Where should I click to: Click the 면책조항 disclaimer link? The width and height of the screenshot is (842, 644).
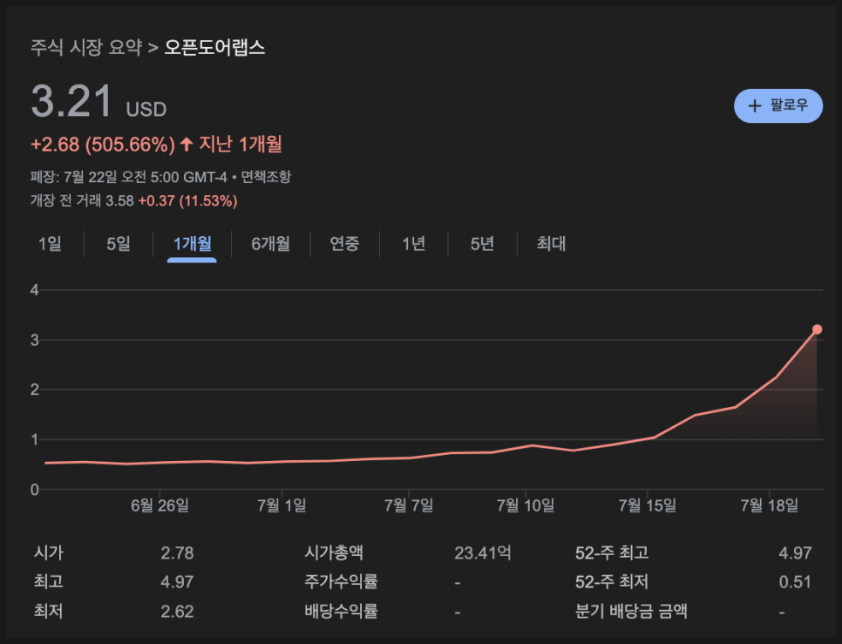(266, 177)
